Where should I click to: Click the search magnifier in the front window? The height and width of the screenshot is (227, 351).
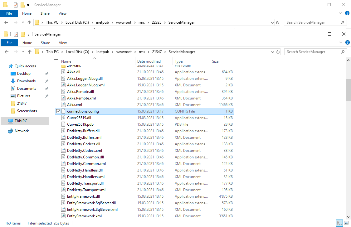[343, 52]
